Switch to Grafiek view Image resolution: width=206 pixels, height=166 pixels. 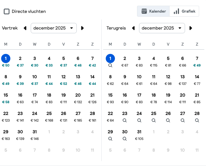click(184, 11)
